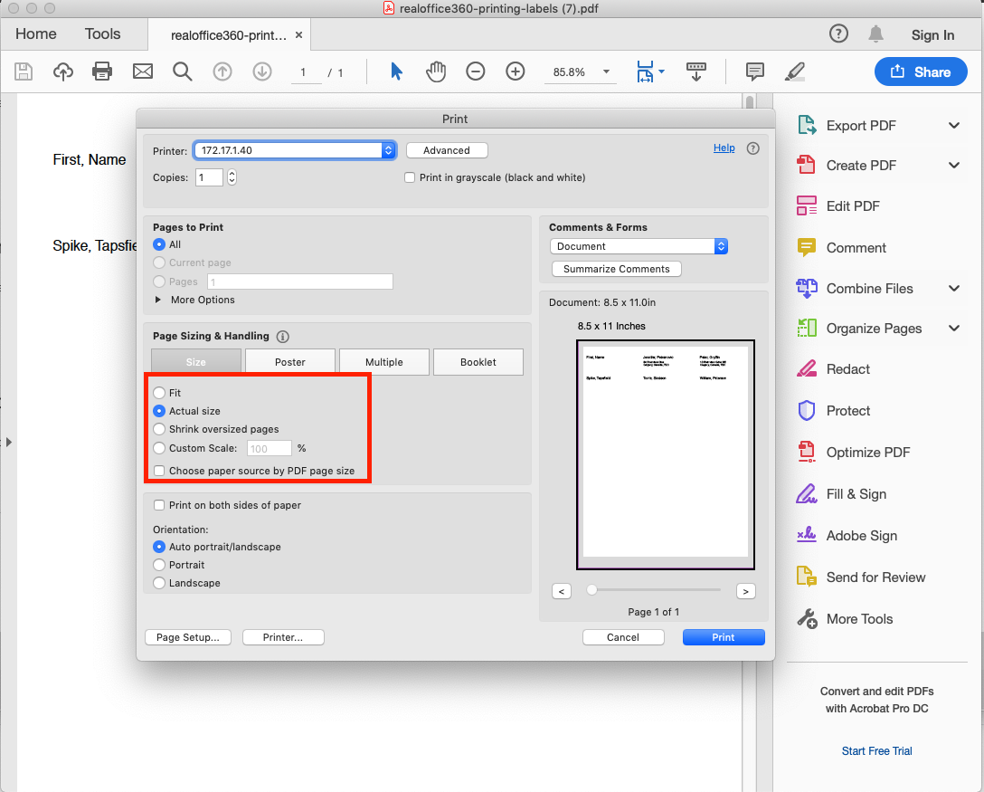This screenshot has height=792, width=984.
Task: Select the Custom Scale radio button
Action: coord(159,448)
